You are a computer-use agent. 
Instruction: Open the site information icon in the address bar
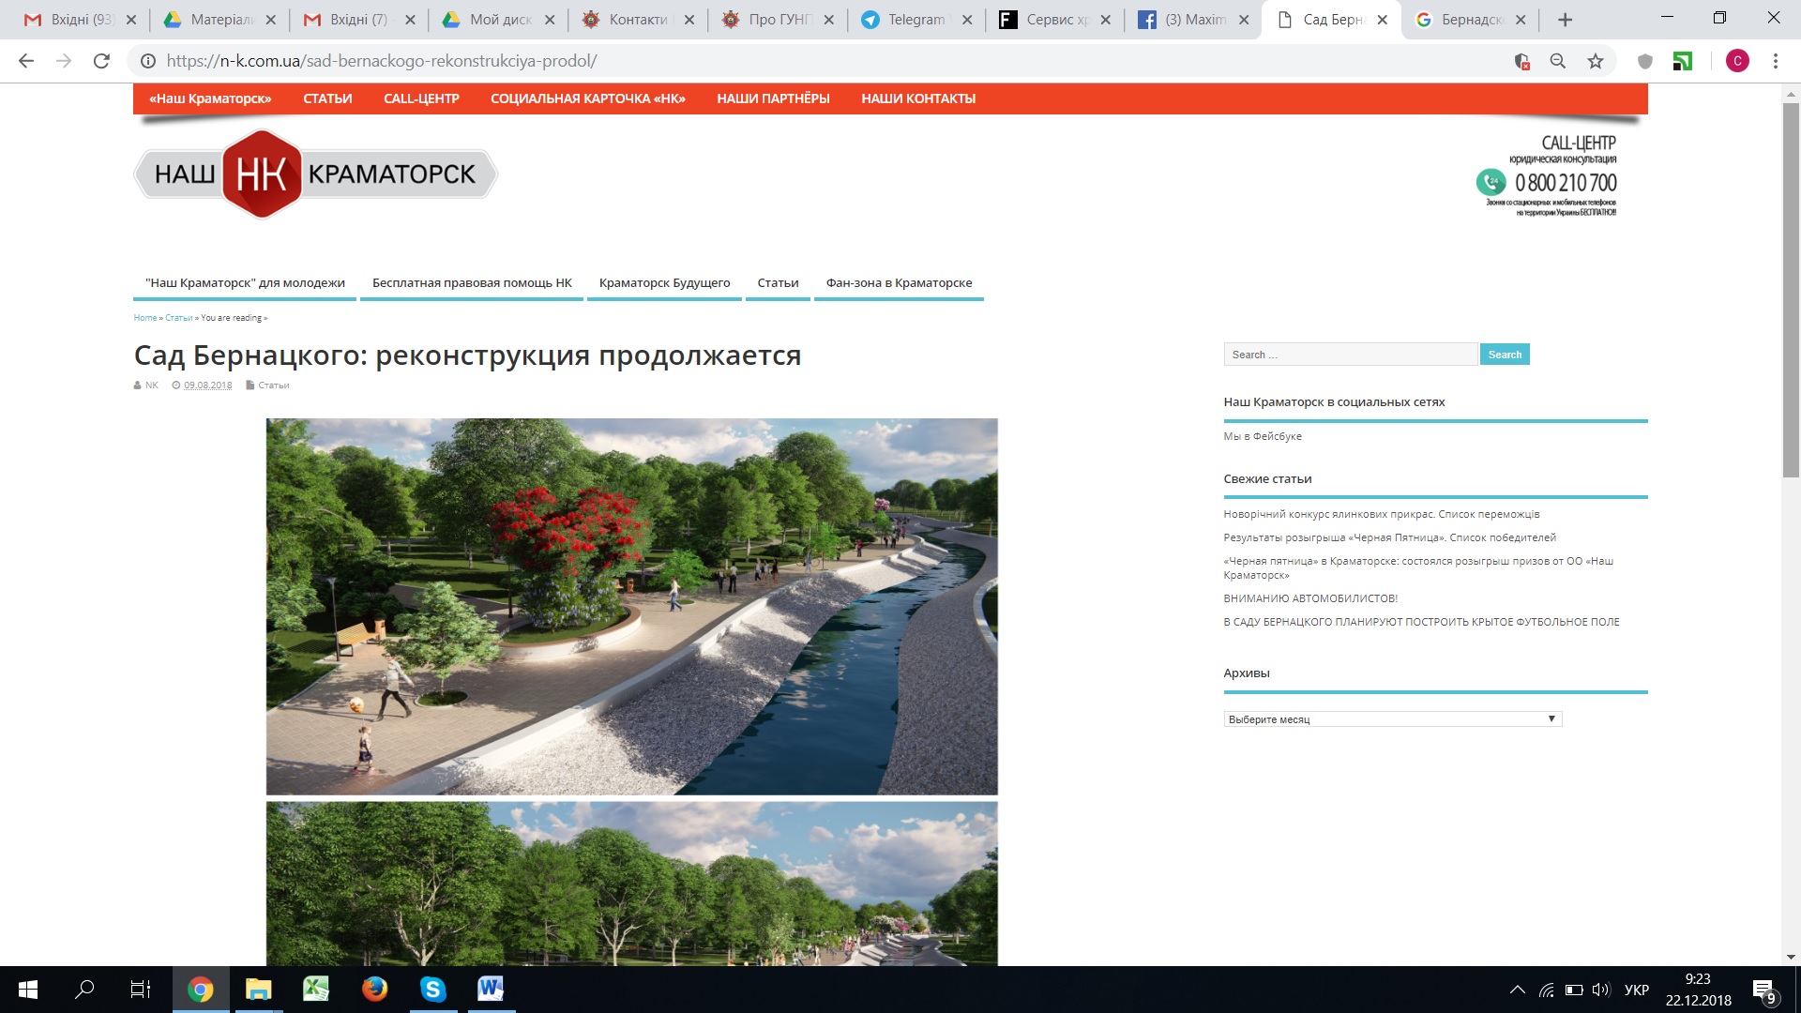pos(147,61)
